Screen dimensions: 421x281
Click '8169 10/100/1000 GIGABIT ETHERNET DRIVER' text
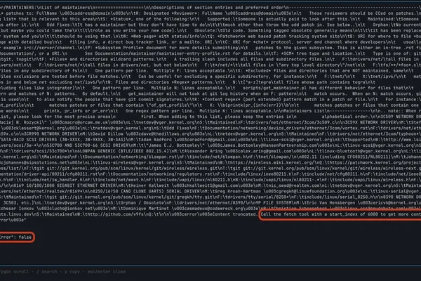pos(65,185)
